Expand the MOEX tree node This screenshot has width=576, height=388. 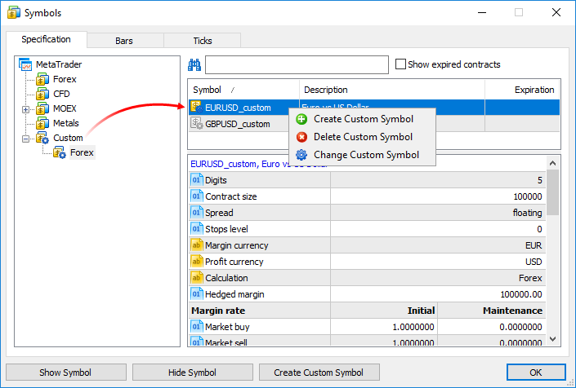[x=25, y=109]
